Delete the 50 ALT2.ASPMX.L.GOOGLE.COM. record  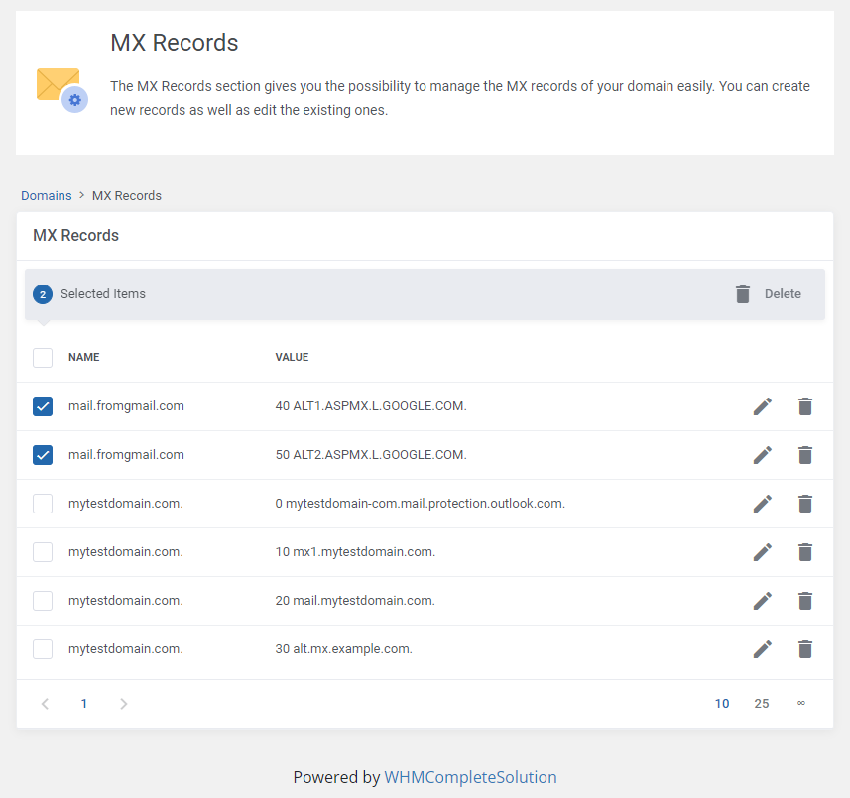805,455
